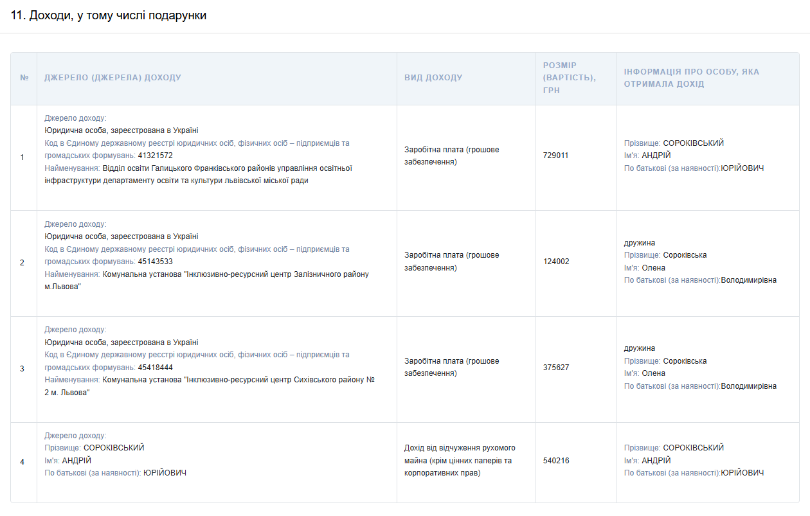The image size is (810, 516).
Task: Click the 'ДЖЕРЕЛО (ДЖЕРЕЛА) ДОХОДУ' column header
Action: point(113,78)
